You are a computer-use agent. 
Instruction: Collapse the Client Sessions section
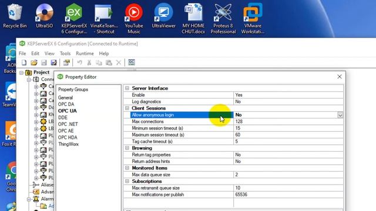tap(127, 108)
